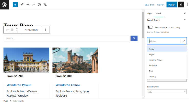This screenshot has width=189, height=102.
Task: Click the Preview link
Action: 161,5
